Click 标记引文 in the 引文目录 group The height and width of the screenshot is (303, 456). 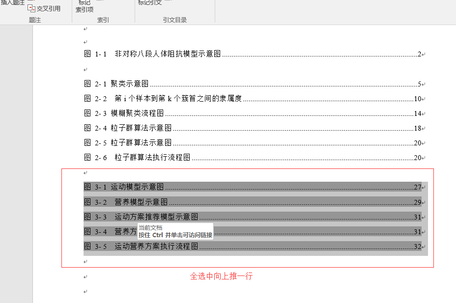[149, 2]
